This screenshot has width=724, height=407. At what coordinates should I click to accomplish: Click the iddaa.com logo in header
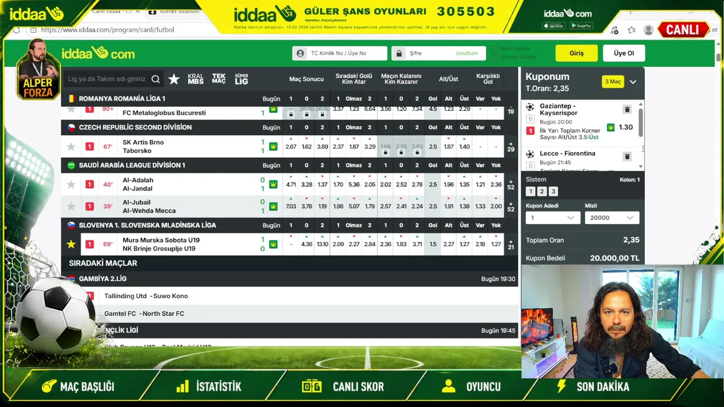pyautogui.click(x=98, y=54)
